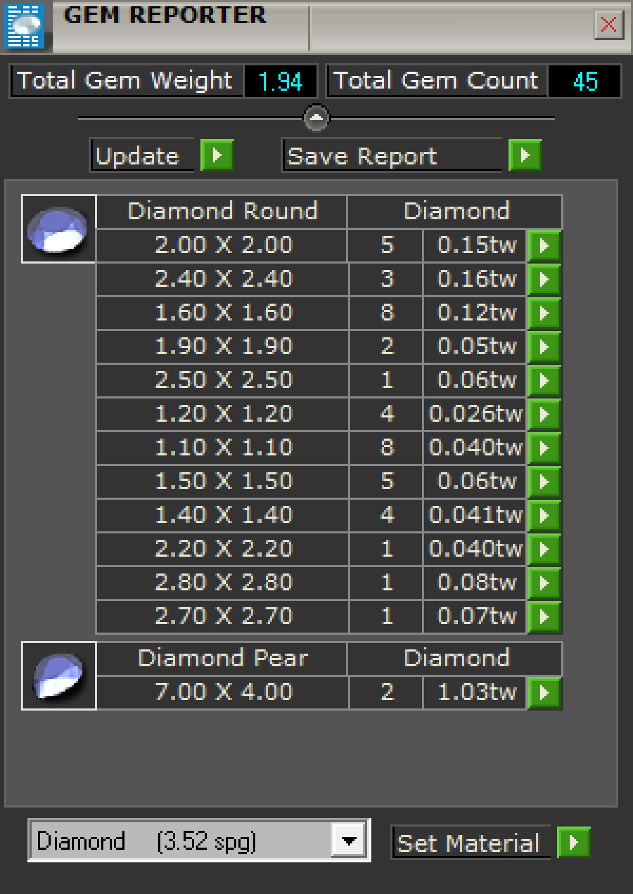The image size is (633, 894).
Task: Click green arrow beside Set Material
Action: [573, 842]
